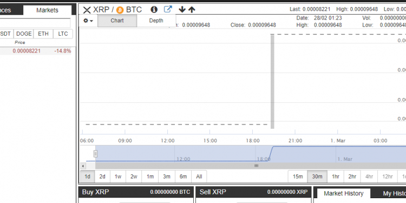
Task: Select the 1d range button
Action: click(88, 176)
